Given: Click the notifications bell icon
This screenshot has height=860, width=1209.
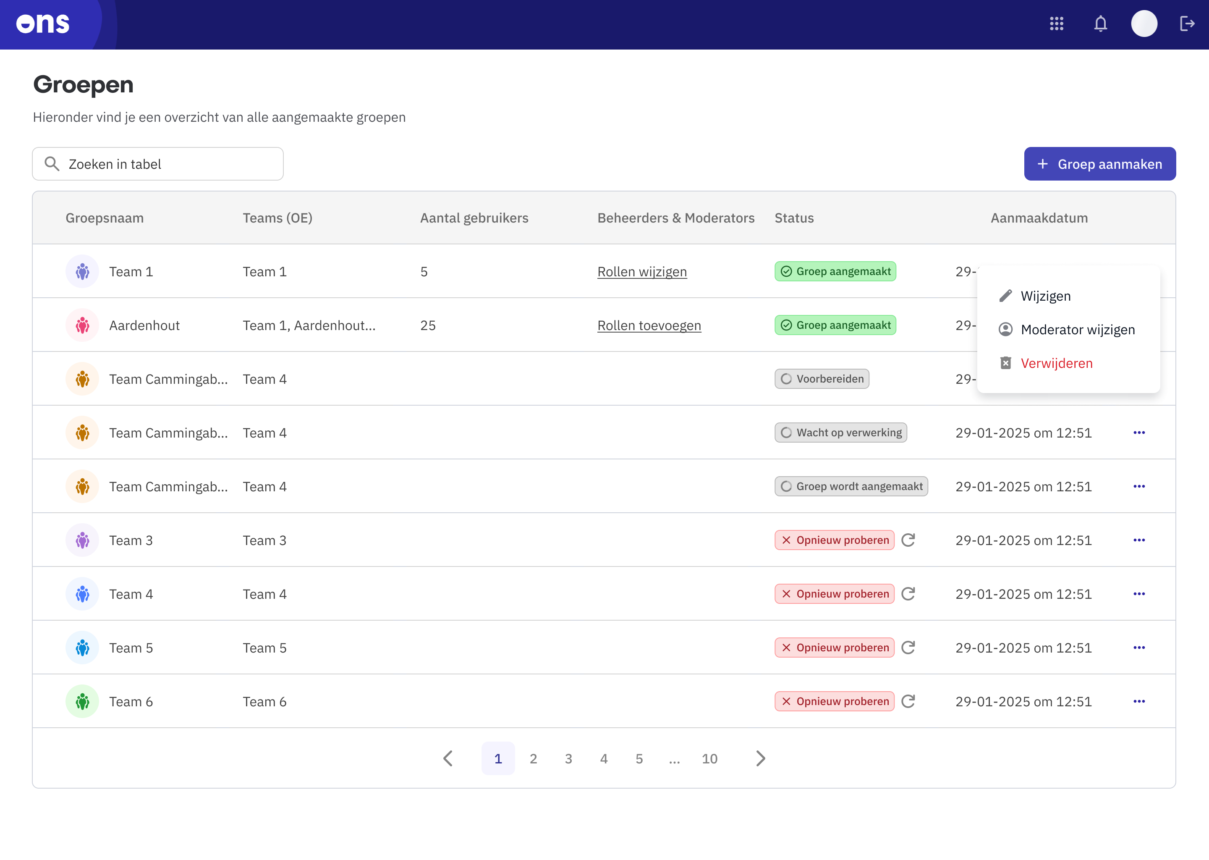Looking at the screenshot, I should pyautogui.click(x=1101, y=24).
